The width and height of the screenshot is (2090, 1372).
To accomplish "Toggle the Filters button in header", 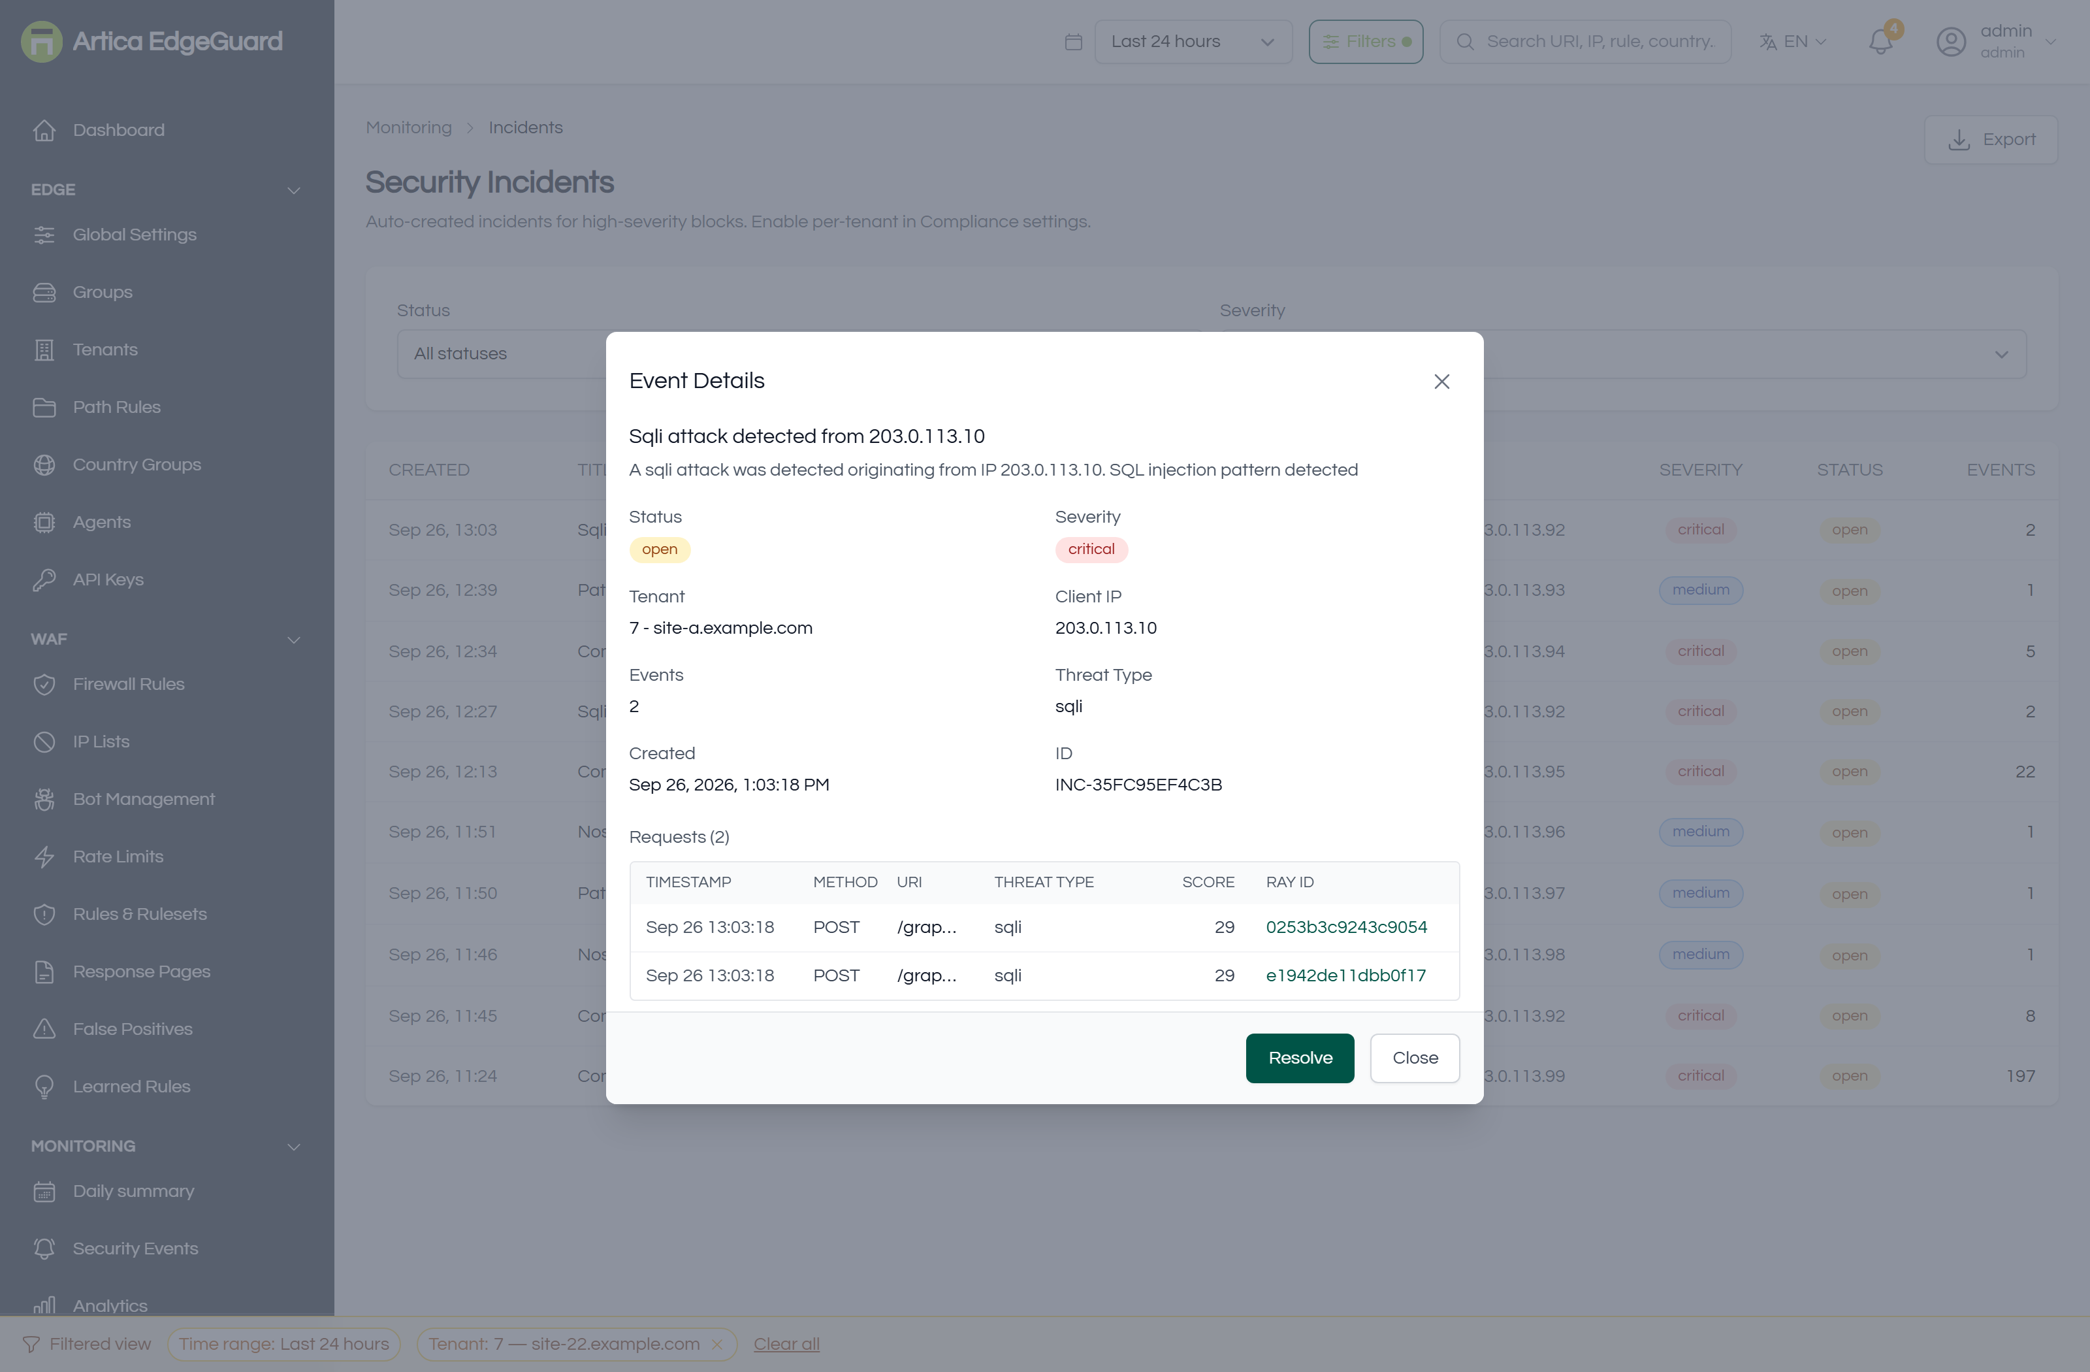I will (x=1366, y=41).
